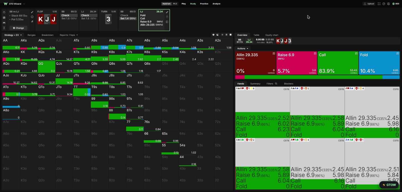The image size is (402, 192).
Task: Click the reset icon beside BB vs LJ
Action: 4,12
